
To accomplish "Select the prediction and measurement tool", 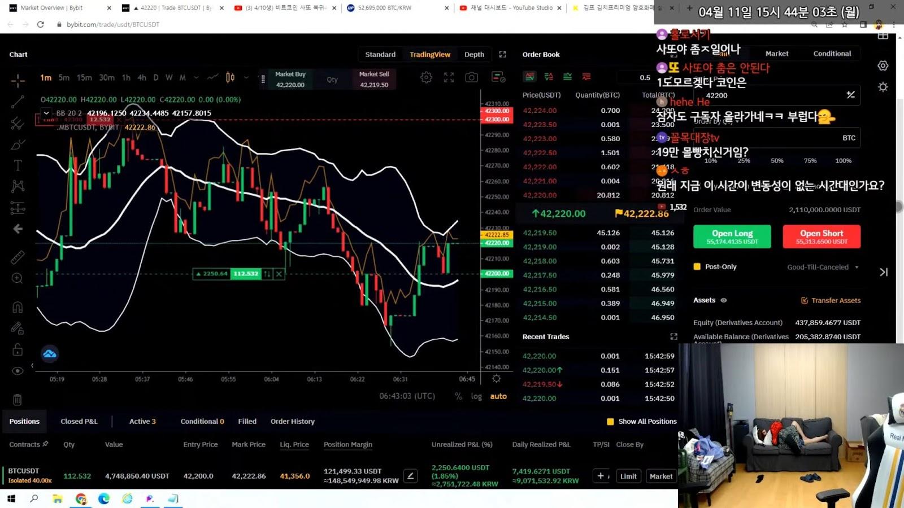I will tap(18, 208).
